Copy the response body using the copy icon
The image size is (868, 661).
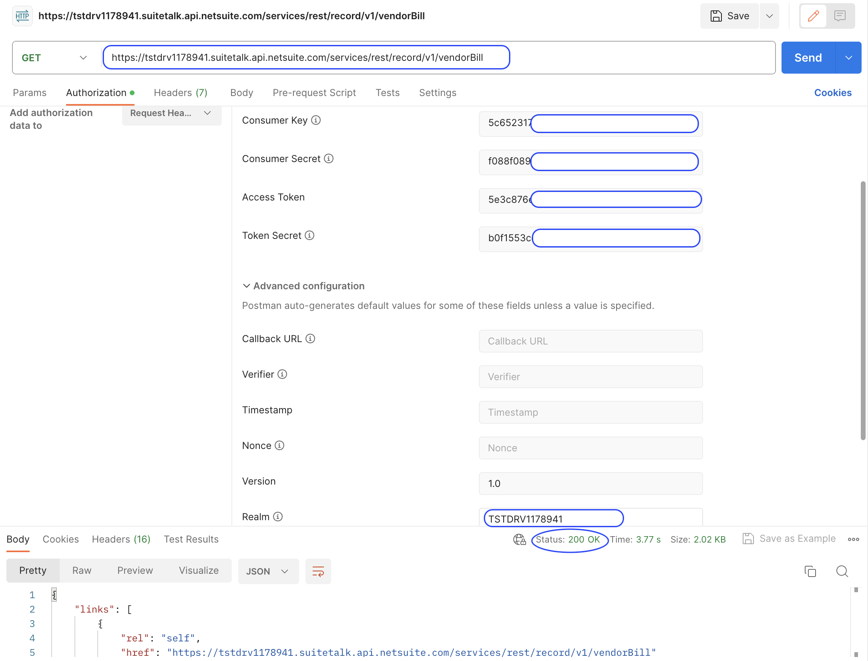(810, 571)
